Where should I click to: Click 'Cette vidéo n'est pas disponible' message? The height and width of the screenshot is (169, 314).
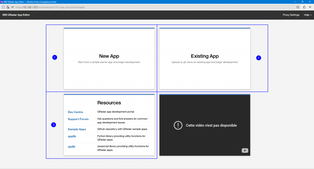click(211, 125)
